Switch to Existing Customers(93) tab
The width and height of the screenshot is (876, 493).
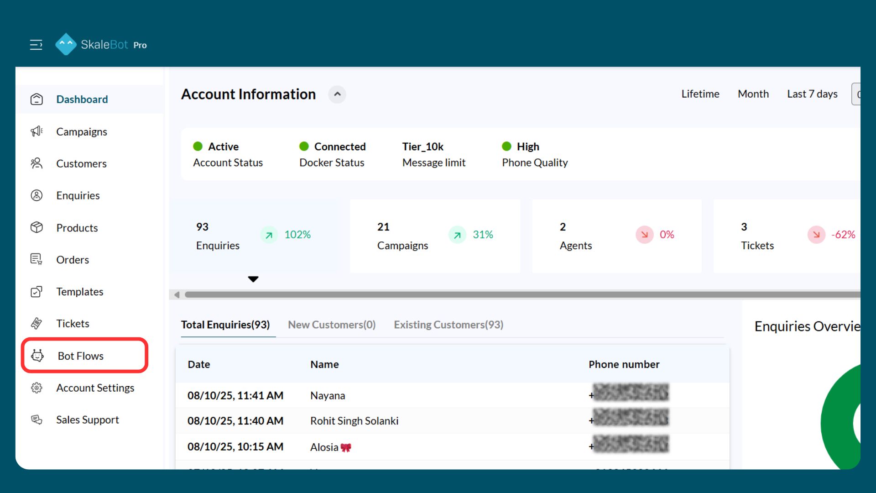(x=448, y=325)
